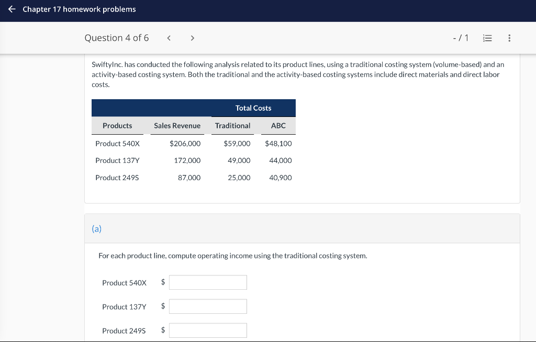Click the Product 540X label beside input
536x342 pixels.
(124, 282)
